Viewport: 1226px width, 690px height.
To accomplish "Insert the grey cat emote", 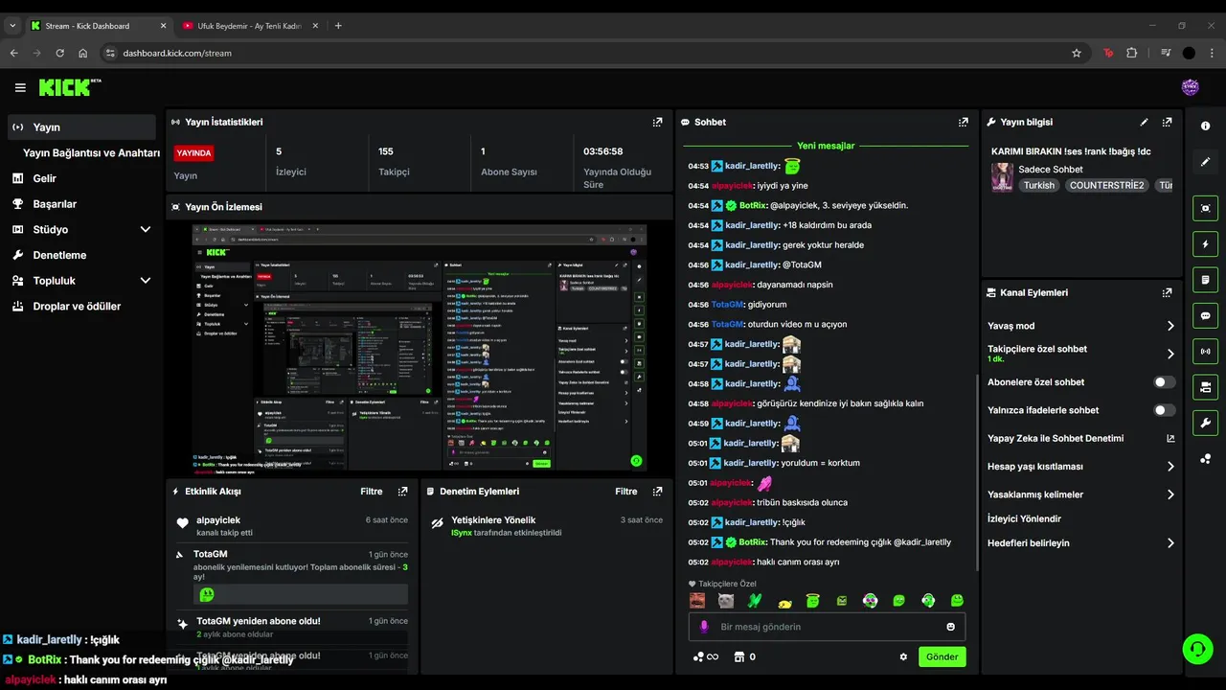I will [726, 601].
